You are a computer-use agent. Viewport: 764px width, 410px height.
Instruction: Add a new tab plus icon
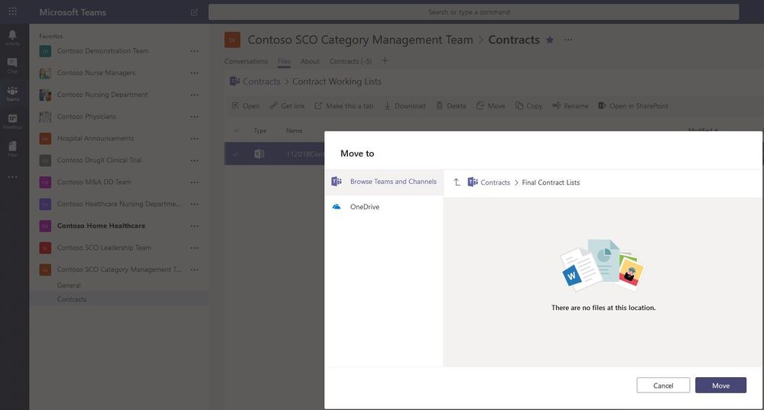385,61
